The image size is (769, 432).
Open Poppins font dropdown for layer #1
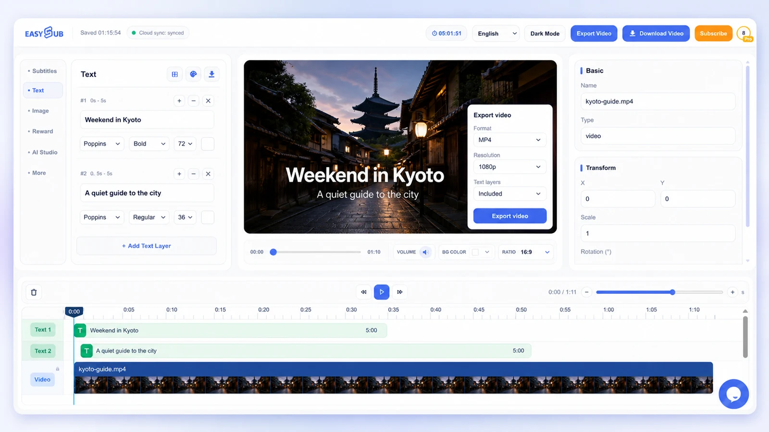pos(102,144)
